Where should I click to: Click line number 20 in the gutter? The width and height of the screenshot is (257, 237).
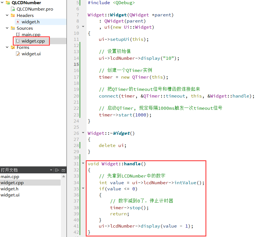click(76, 96)
